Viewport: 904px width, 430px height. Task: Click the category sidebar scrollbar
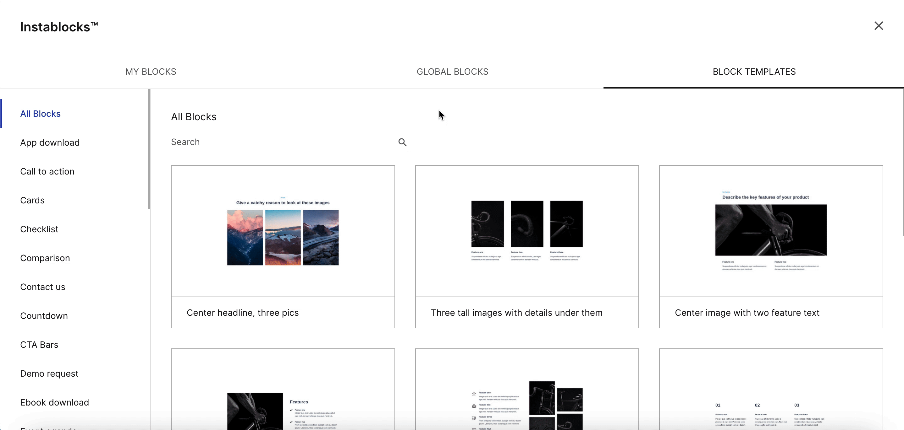coord(149,149)
